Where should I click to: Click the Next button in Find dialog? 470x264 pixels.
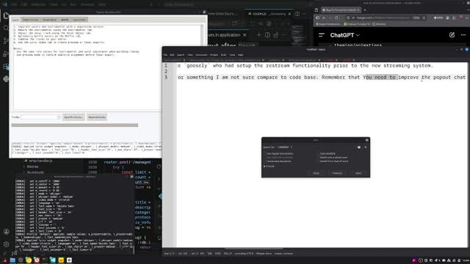coord(358,173)
